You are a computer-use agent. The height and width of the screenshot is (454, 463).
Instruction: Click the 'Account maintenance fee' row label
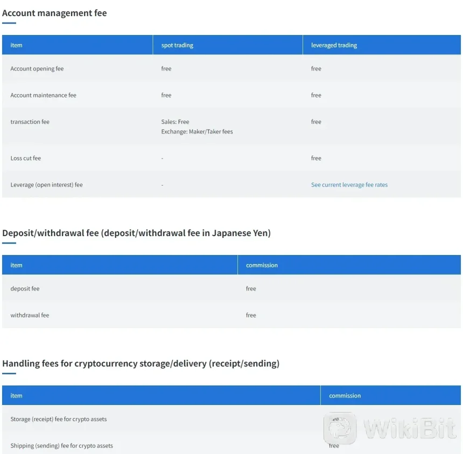43,95
